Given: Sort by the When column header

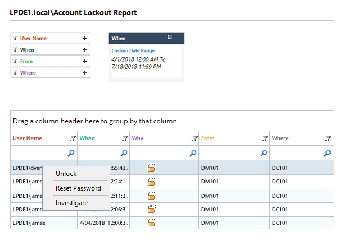Looking at the screenshot, I should coord(87,138).
